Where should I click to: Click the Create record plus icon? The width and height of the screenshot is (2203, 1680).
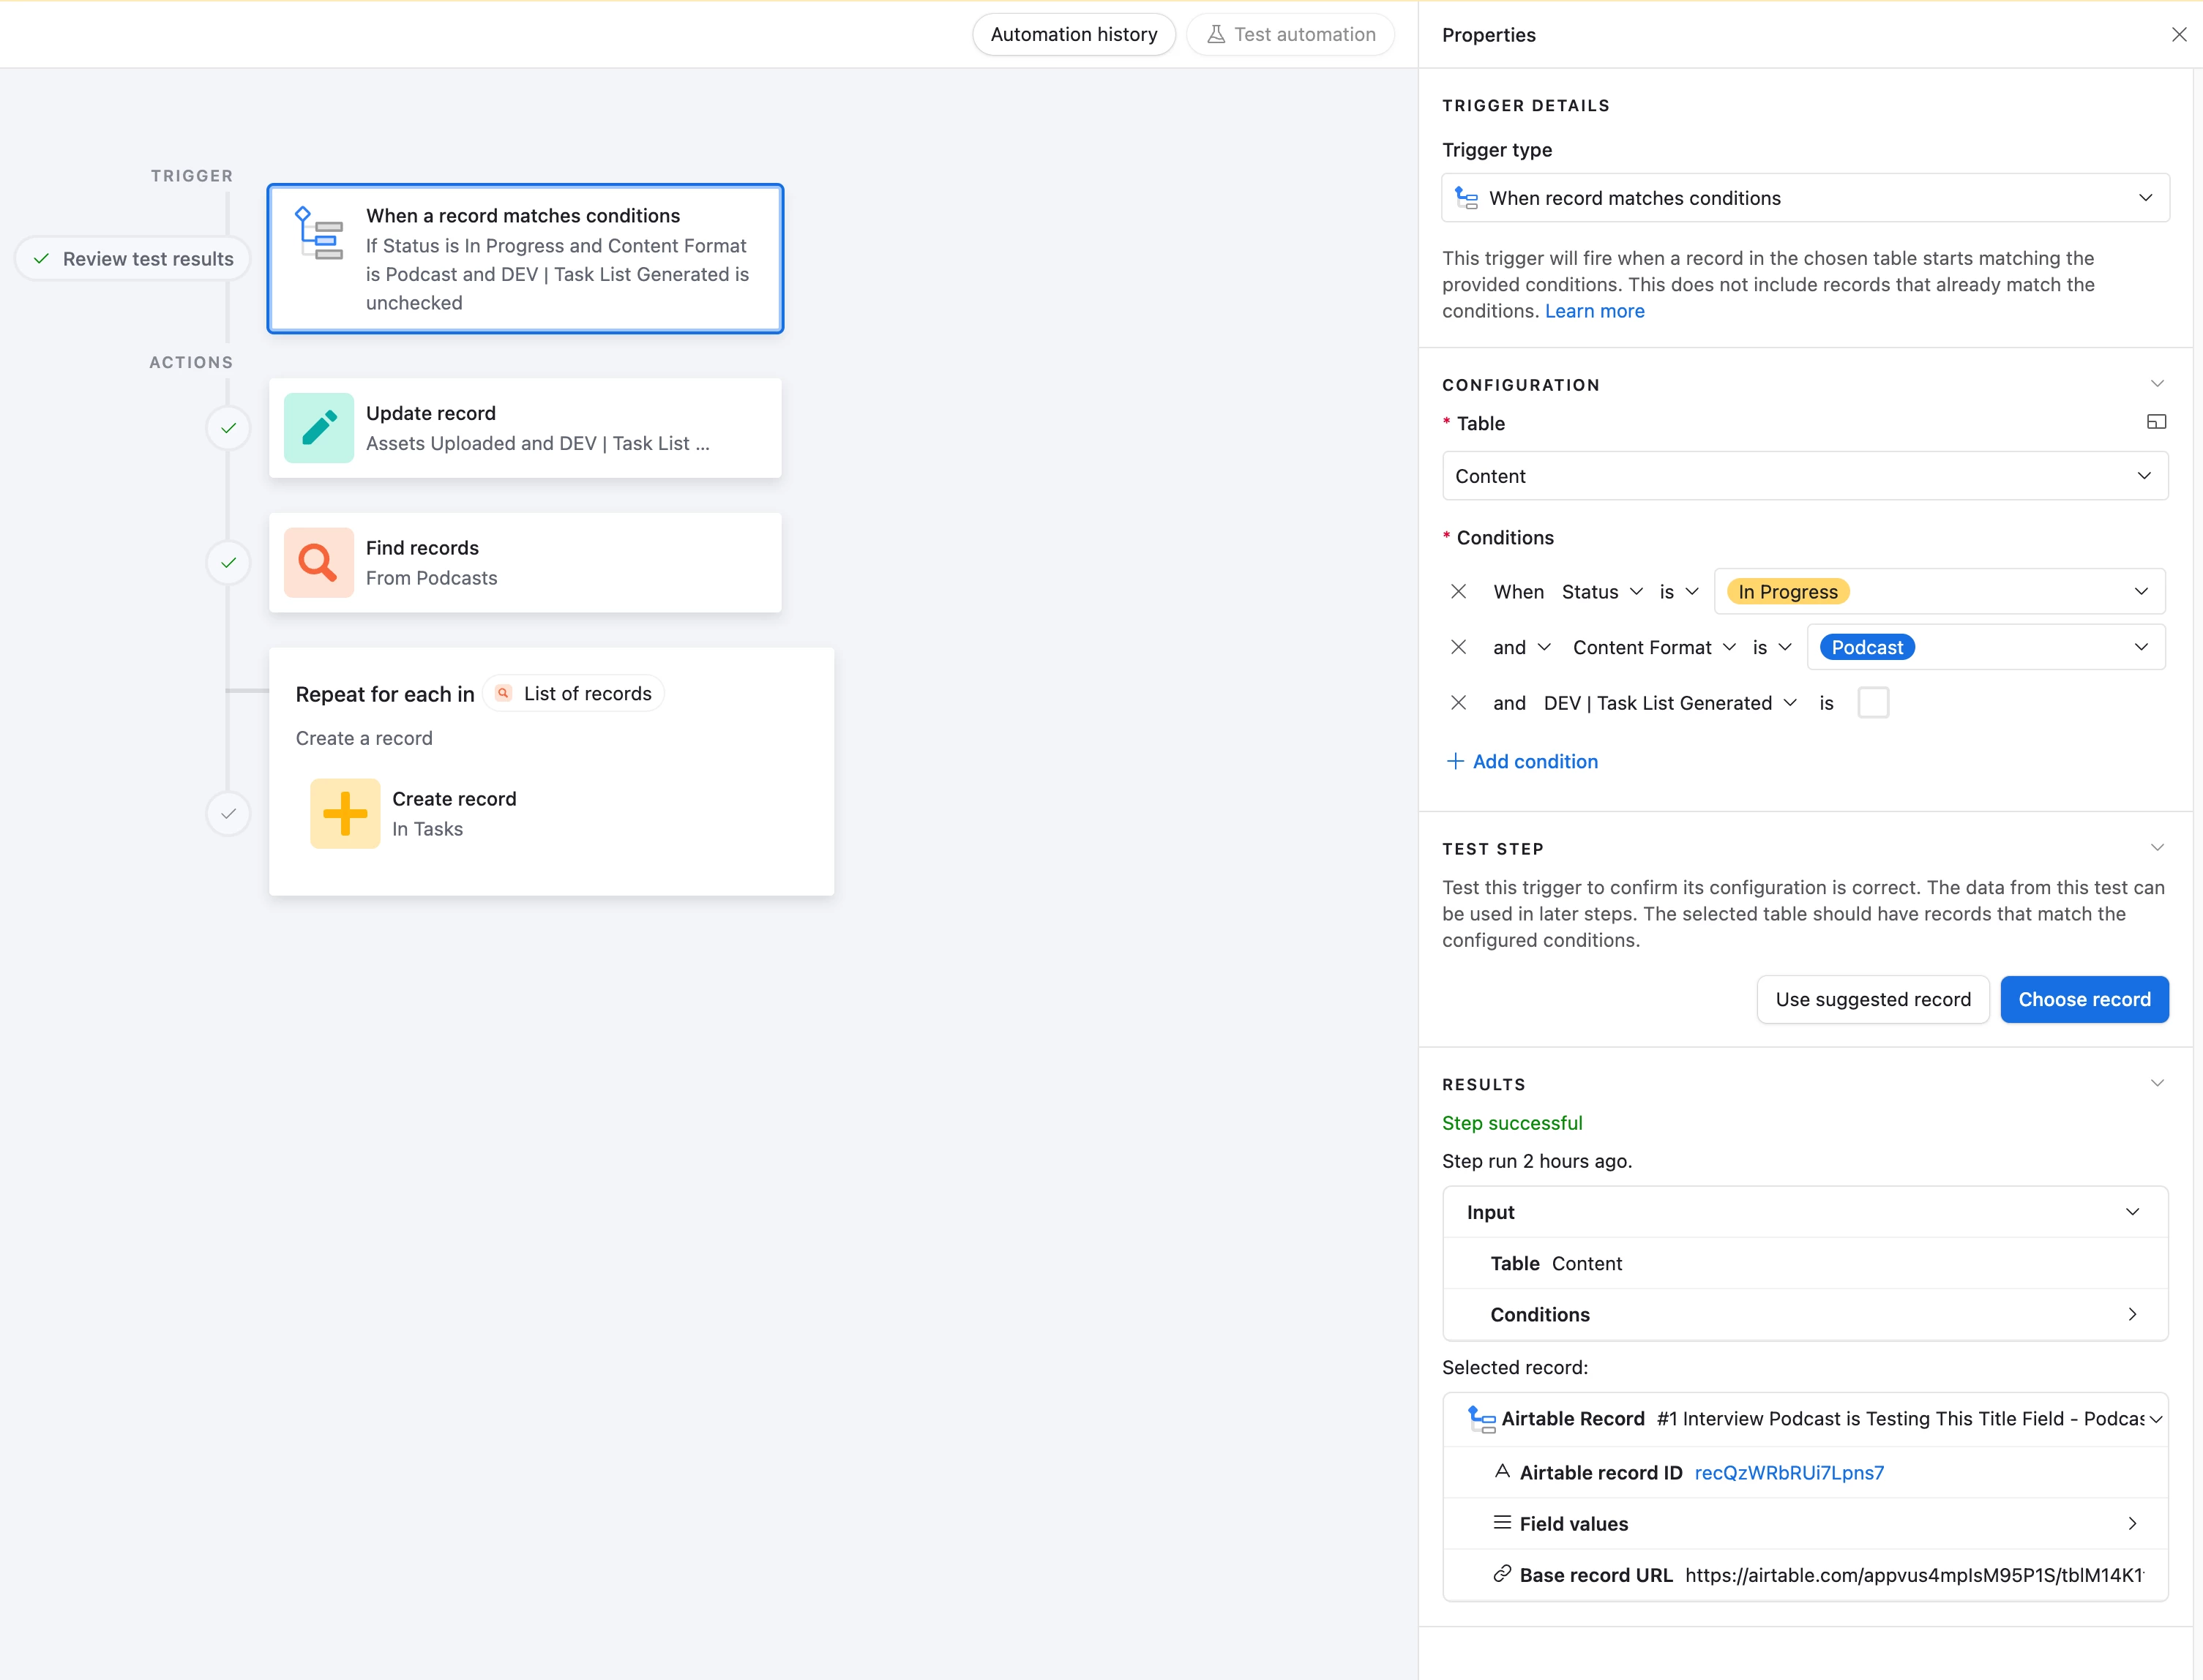344,813
